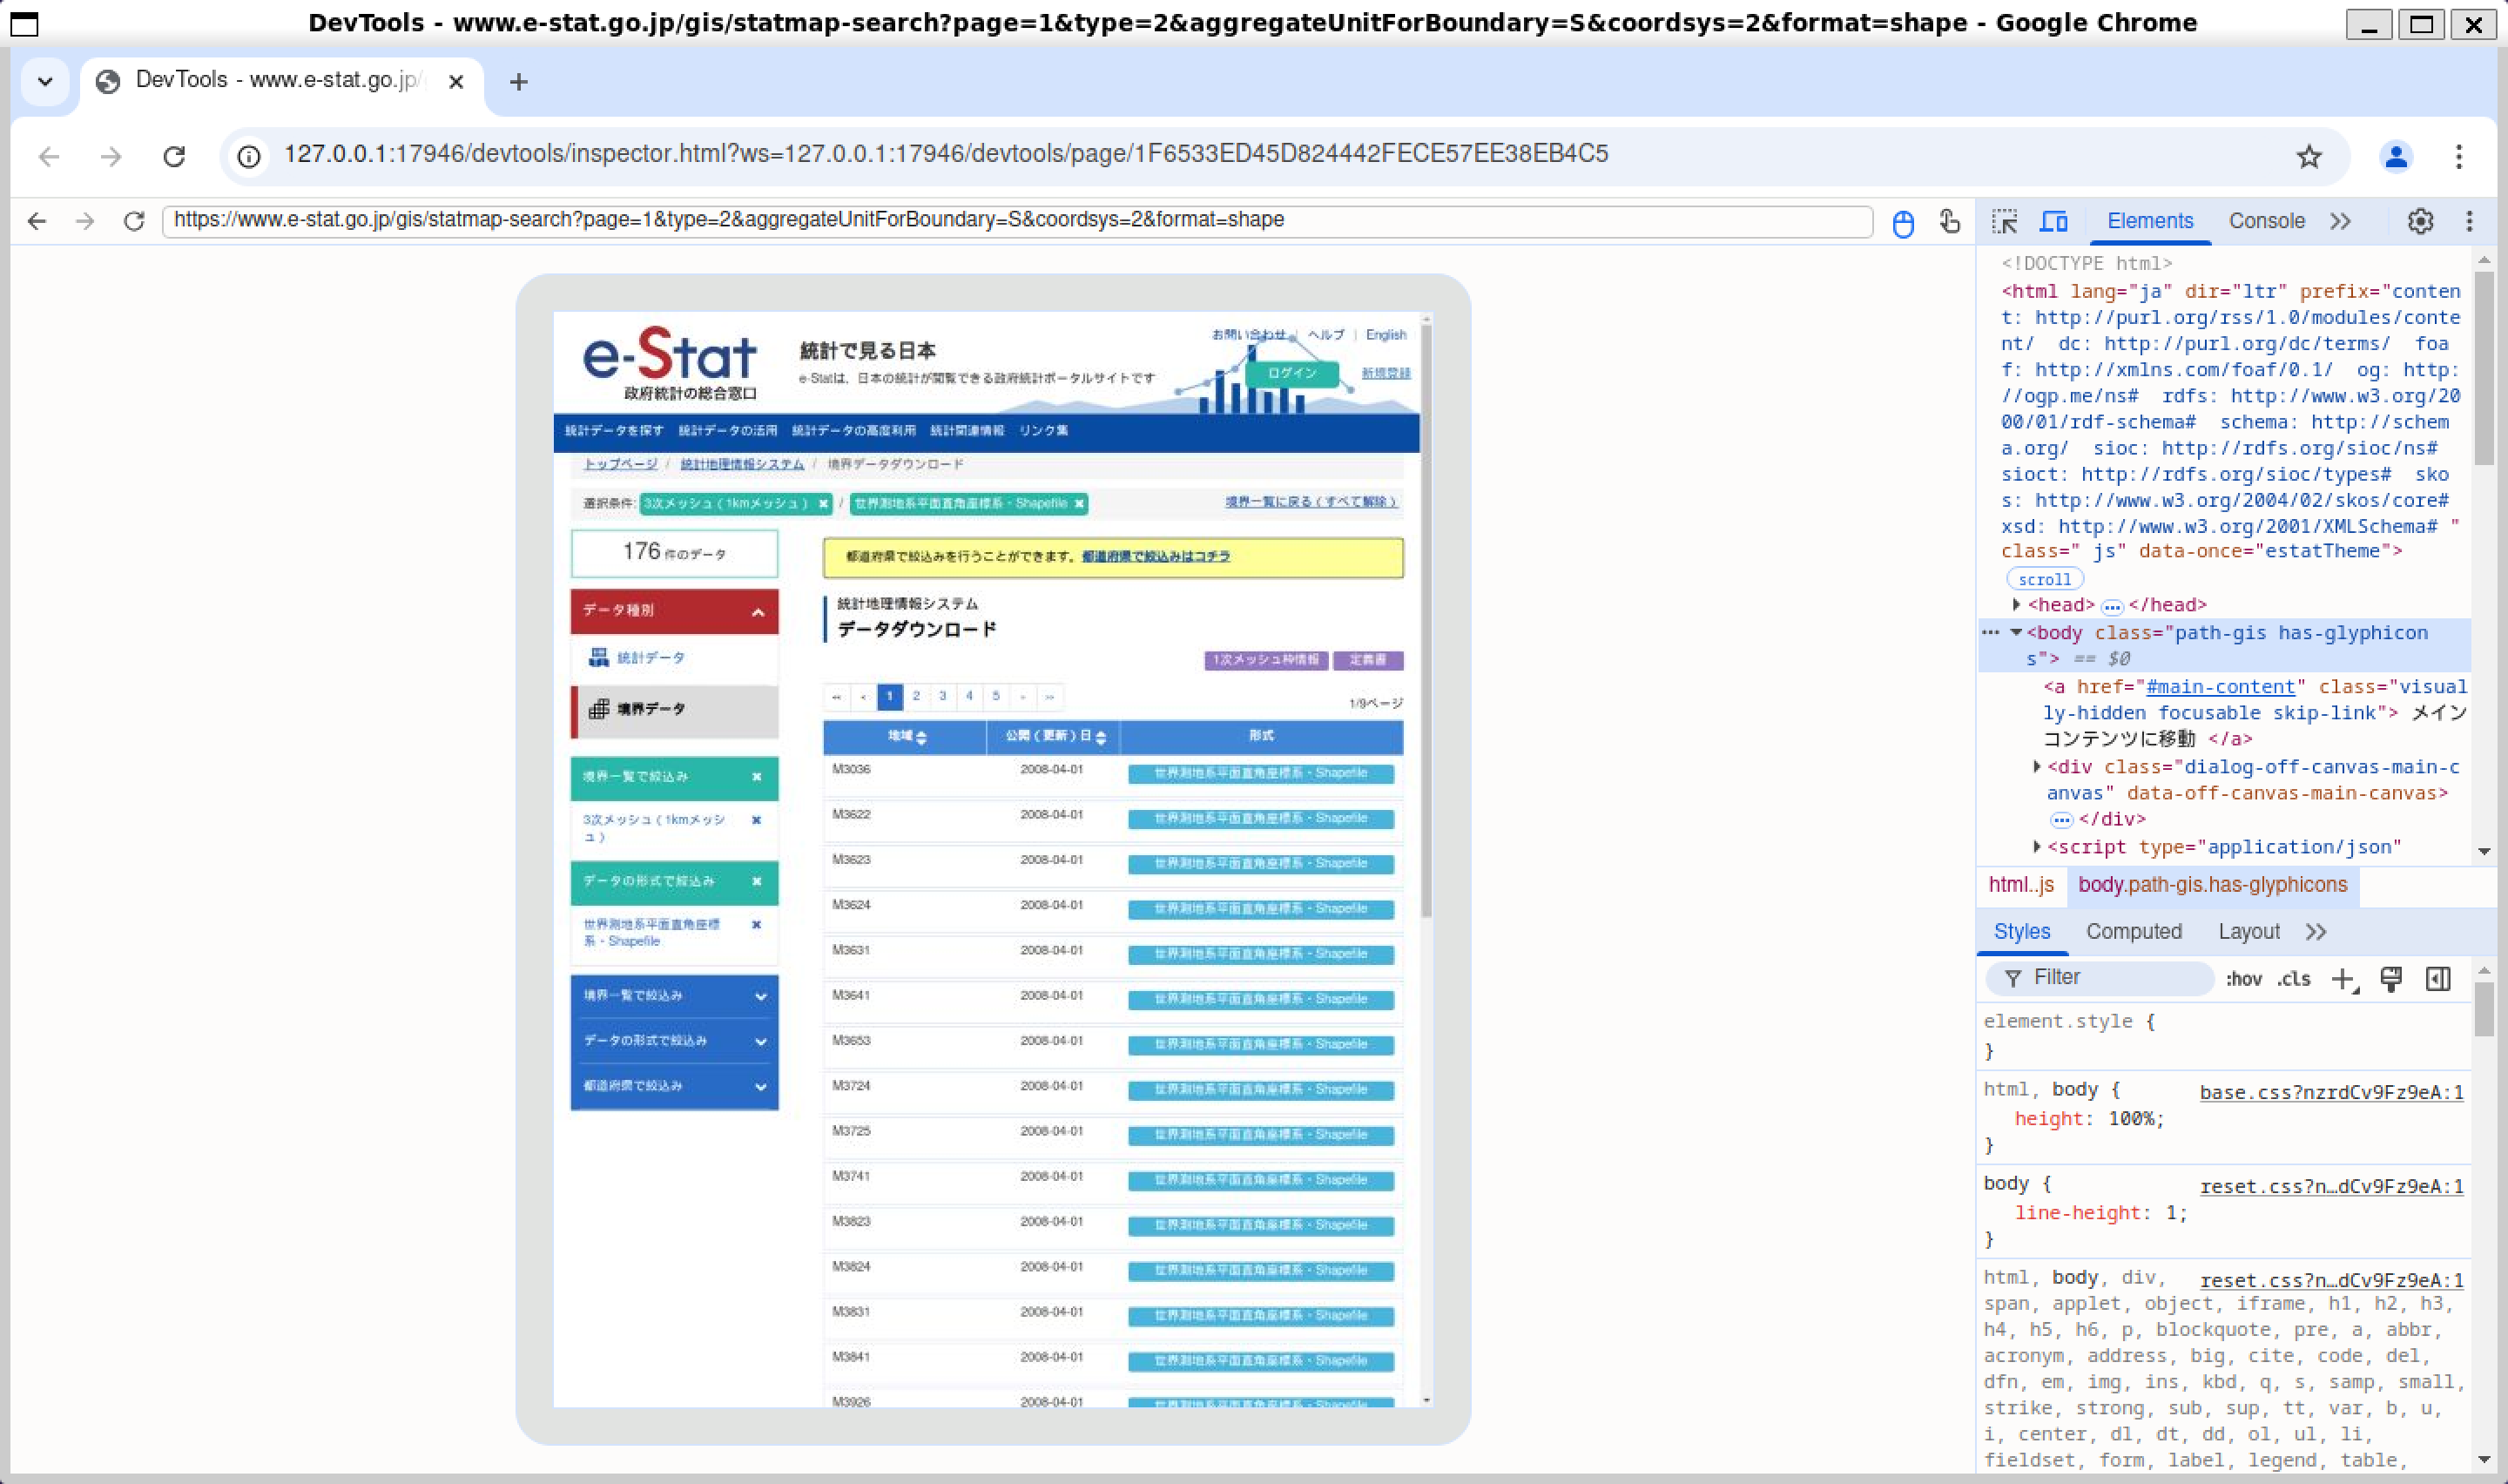Viewport: 2508px width, 1484px height.
Task: Switch to the Console tab
Action: [x=2266, y=221]
